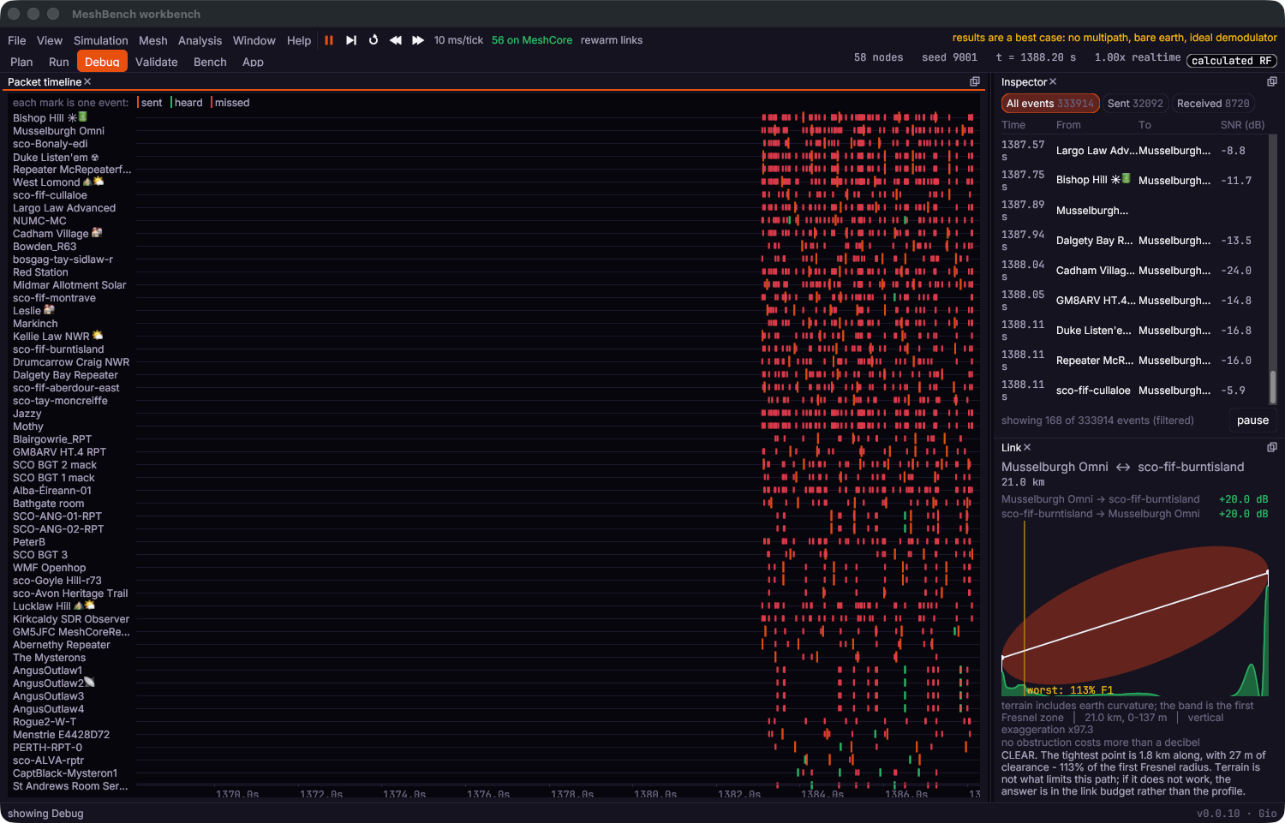Click the calculated RF badge

click(1232, 61)
